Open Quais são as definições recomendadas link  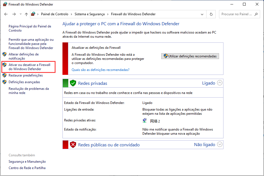pos(100,70)
